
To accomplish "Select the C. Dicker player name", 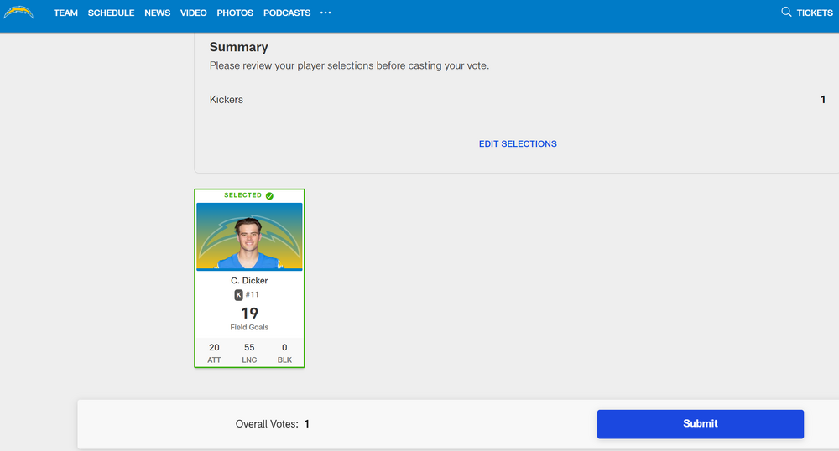I will [x=249, y=281].
